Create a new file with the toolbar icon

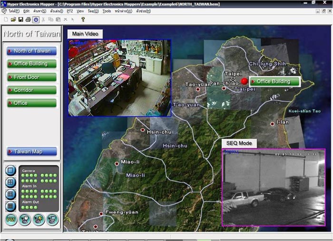tap(6, 19)
